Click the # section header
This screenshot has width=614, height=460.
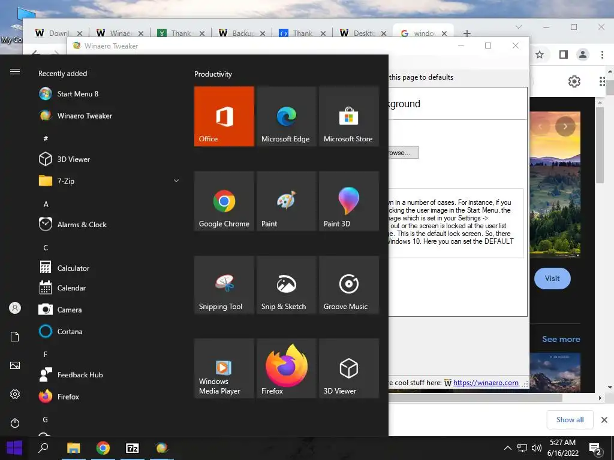[46, 138]
